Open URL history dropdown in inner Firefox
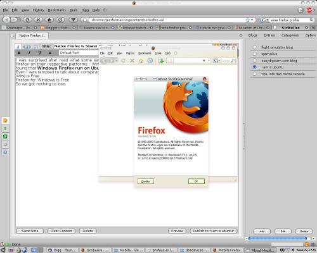317x253 pixels. coord(209,61)
